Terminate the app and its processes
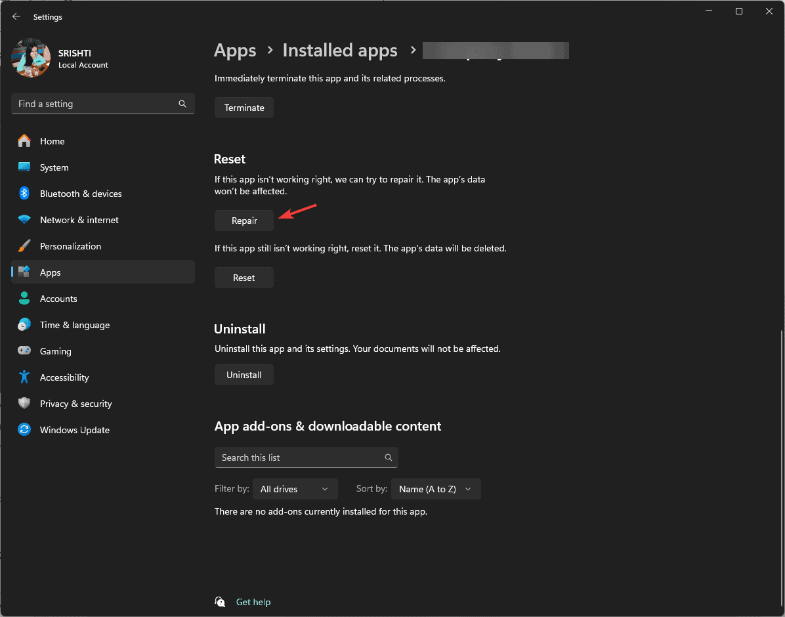This screenshot has width=785, height=617. (x=244, y=107)
